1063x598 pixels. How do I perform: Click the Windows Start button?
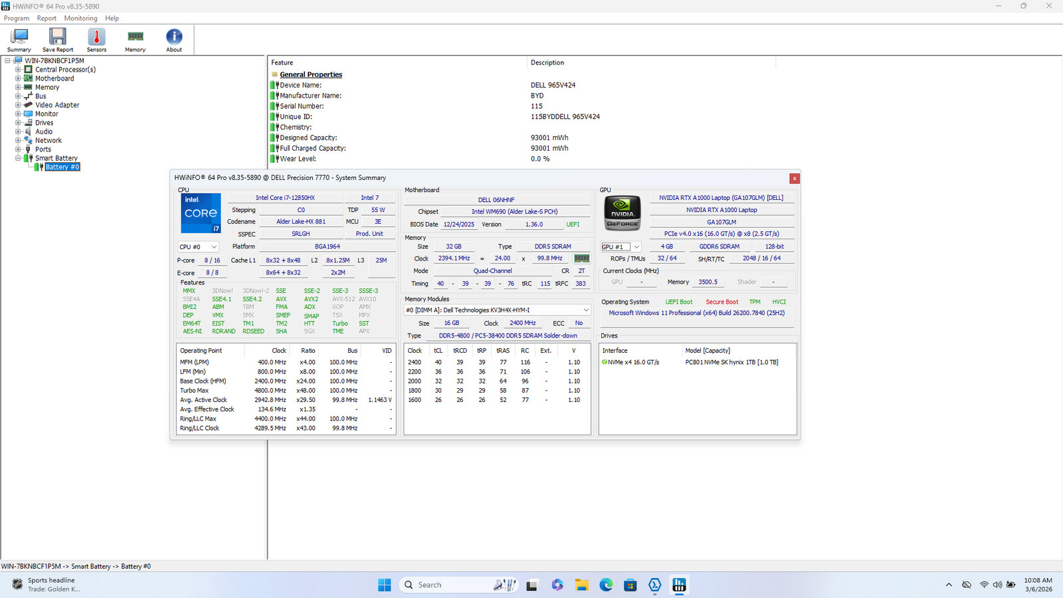pyautogui.click(x=385, y=585)
